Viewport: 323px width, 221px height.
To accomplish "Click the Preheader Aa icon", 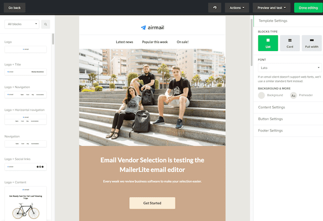I will pos(293,96).
